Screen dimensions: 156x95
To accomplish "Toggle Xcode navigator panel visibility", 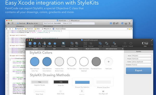I will 123,23.
